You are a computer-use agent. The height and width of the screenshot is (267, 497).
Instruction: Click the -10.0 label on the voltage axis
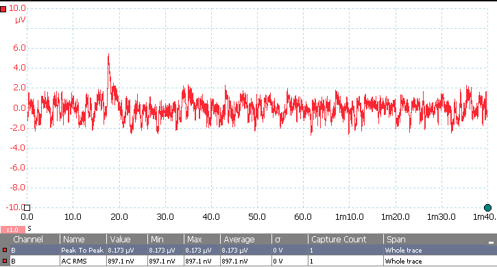click(x=15, y=207)
